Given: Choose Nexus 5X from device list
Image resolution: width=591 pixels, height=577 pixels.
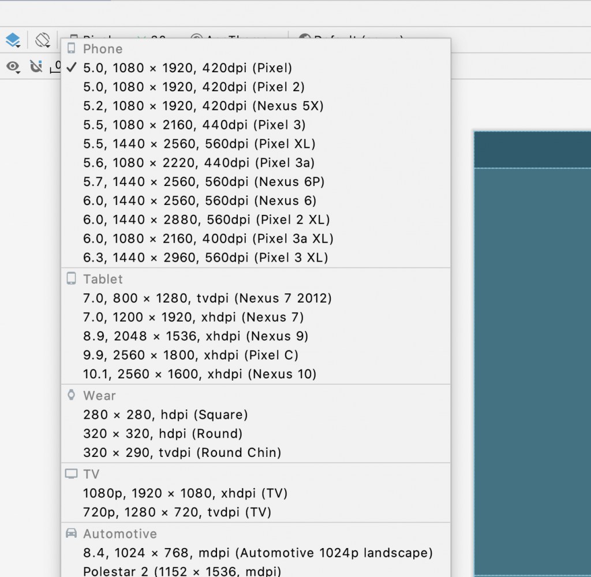Looking at the screenshot, I should (x=256, y=106).
